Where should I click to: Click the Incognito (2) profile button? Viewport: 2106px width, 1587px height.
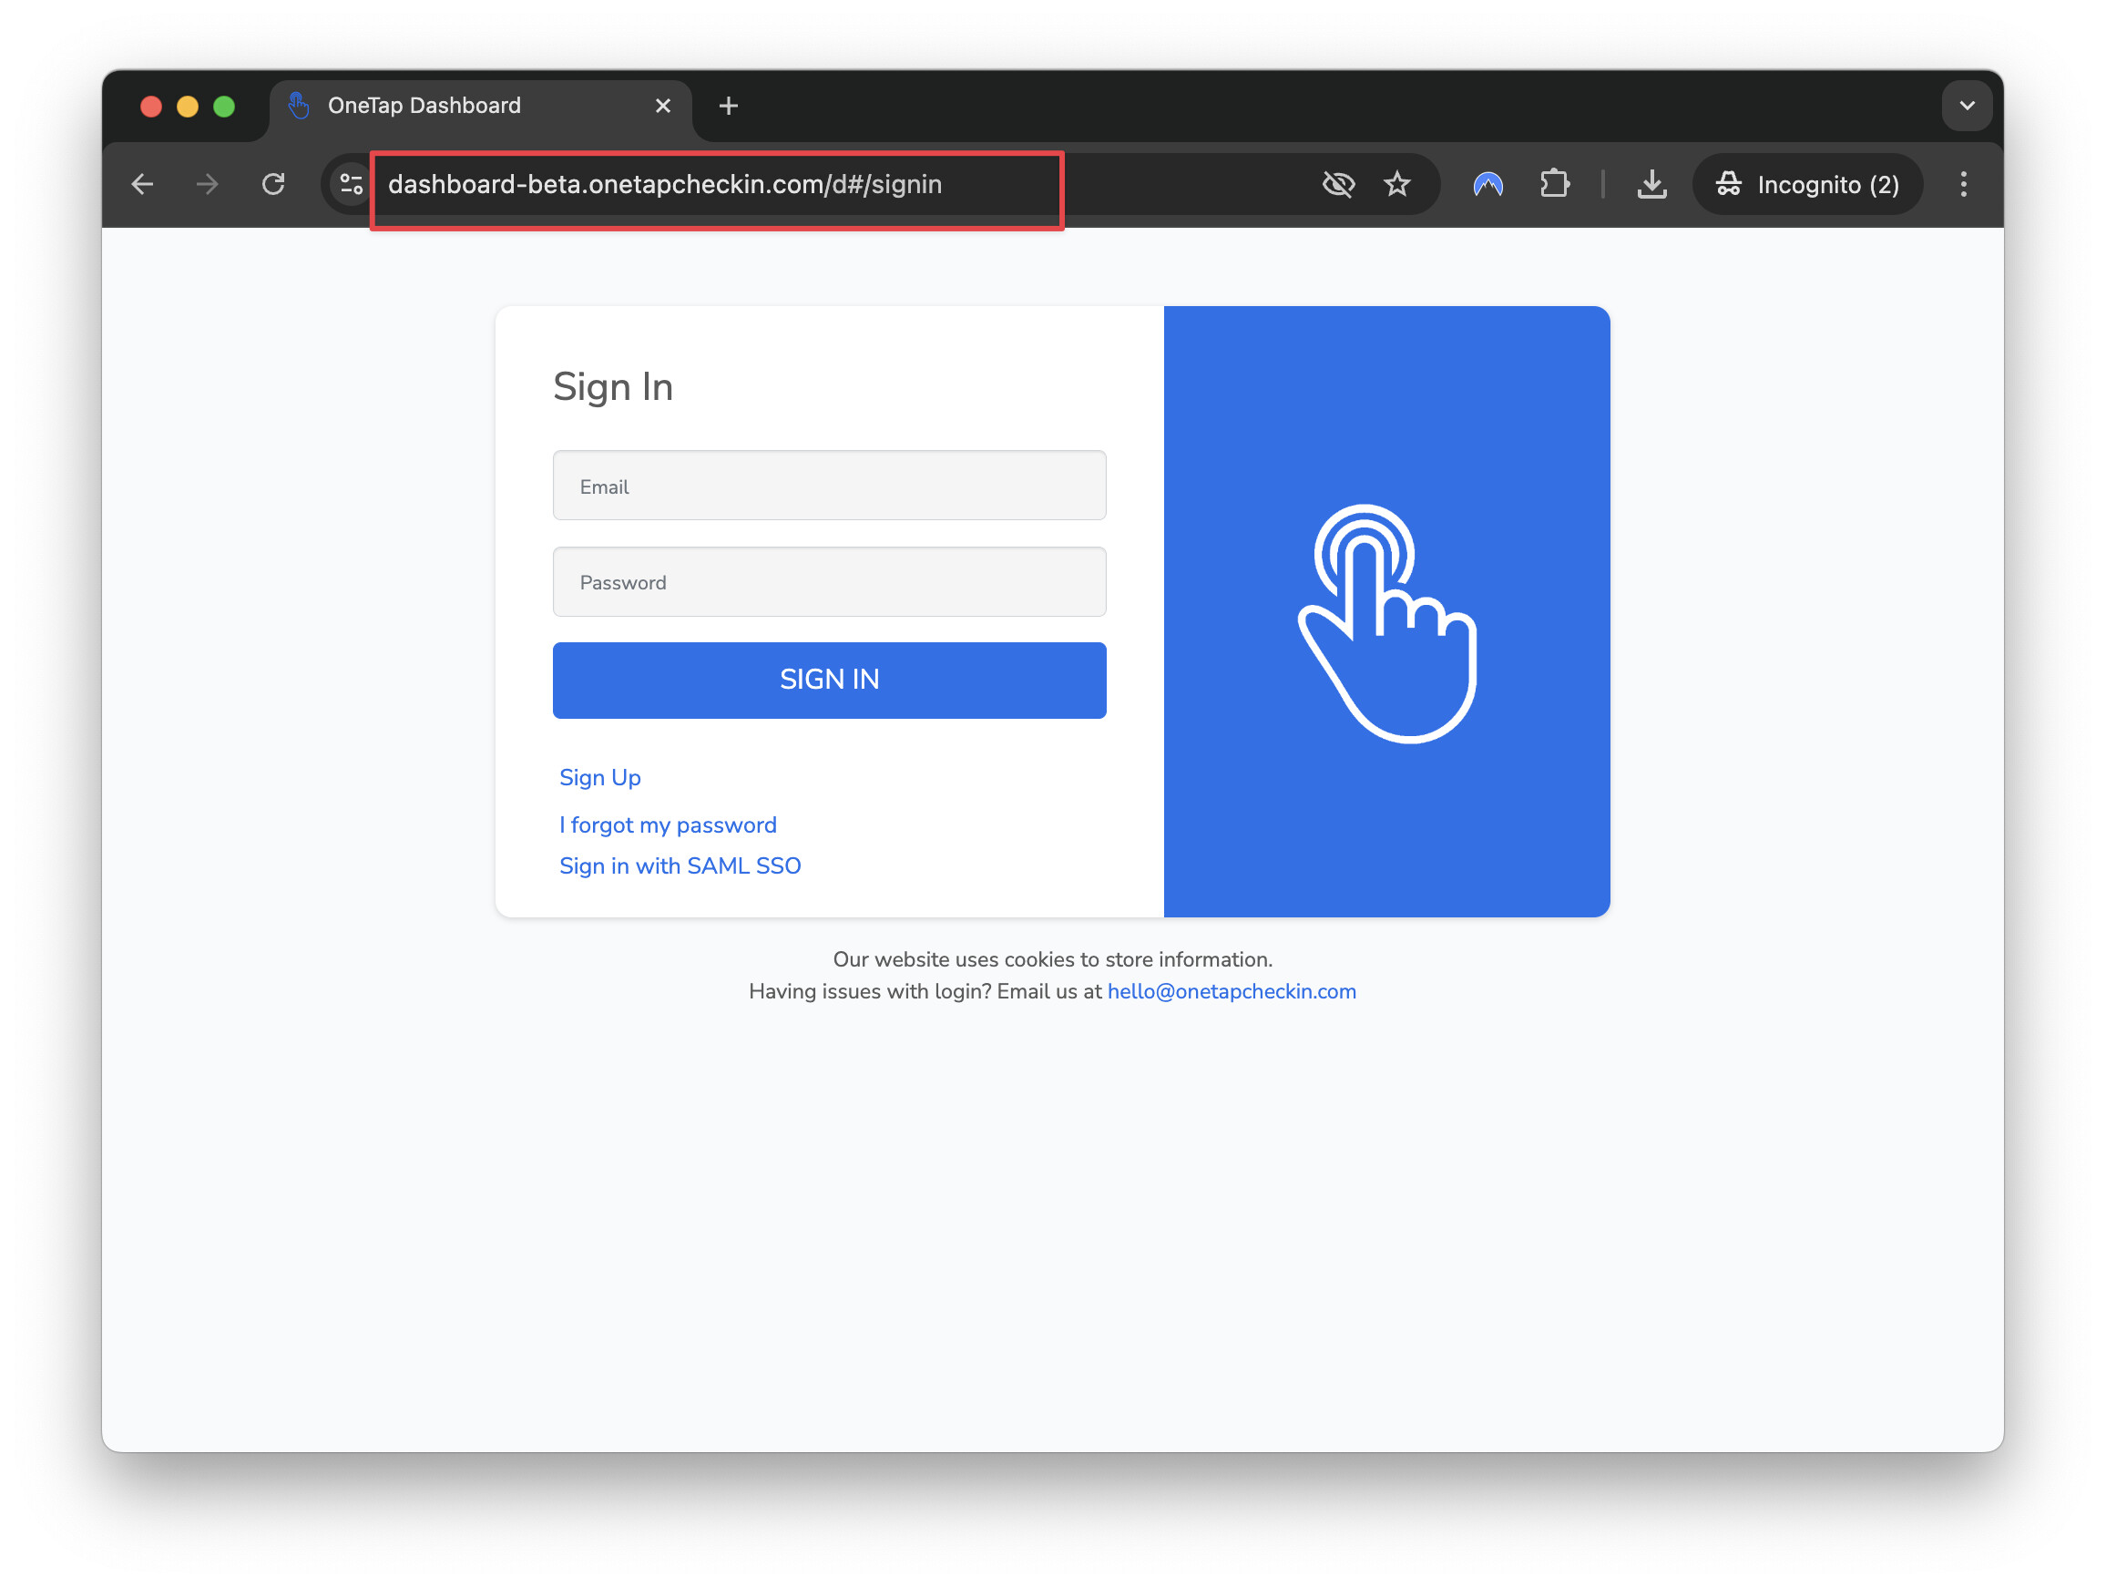click(x=1807, y=184)
